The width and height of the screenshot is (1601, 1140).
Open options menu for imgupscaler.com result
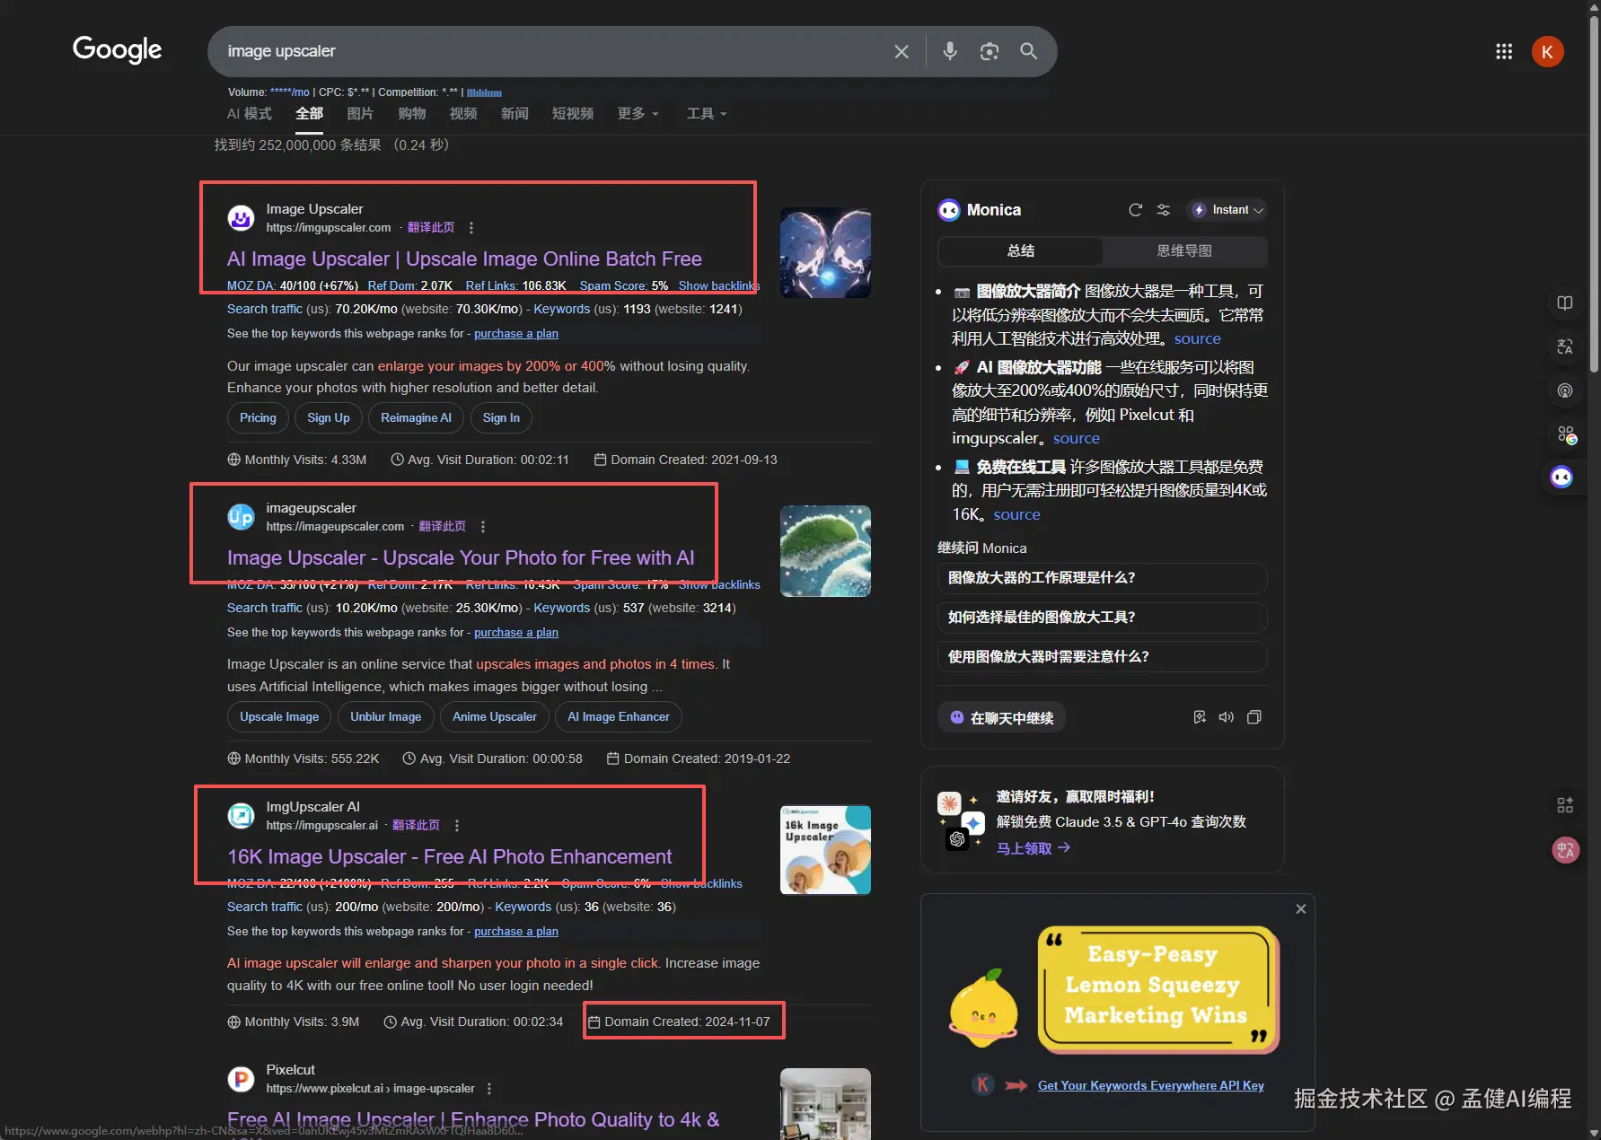click(x=471, y=228)
